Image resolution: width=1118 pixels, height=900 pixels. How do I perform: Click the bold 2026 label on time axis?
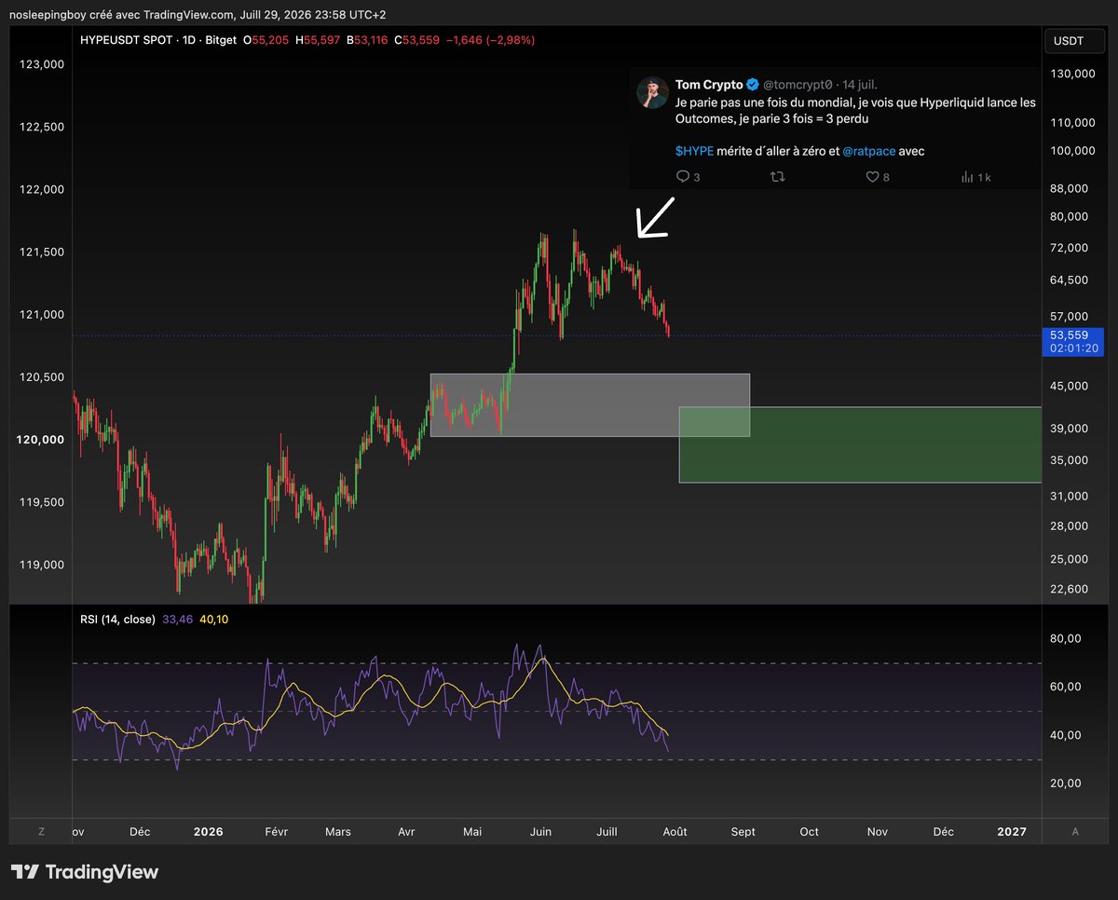coord(209,831)
